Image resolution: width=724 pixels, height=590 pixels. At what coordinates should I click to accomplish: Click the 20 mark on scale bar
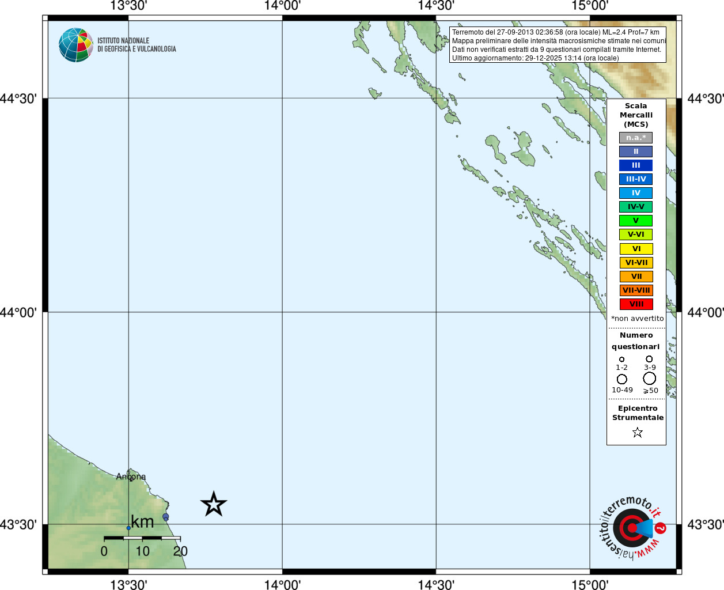pos(180,551)
